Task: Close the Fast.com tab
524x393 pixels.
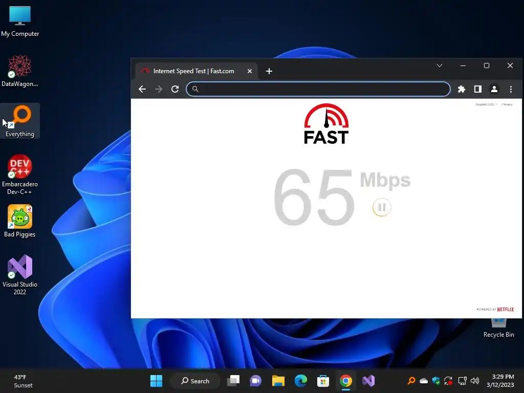Action: [249, 71]
